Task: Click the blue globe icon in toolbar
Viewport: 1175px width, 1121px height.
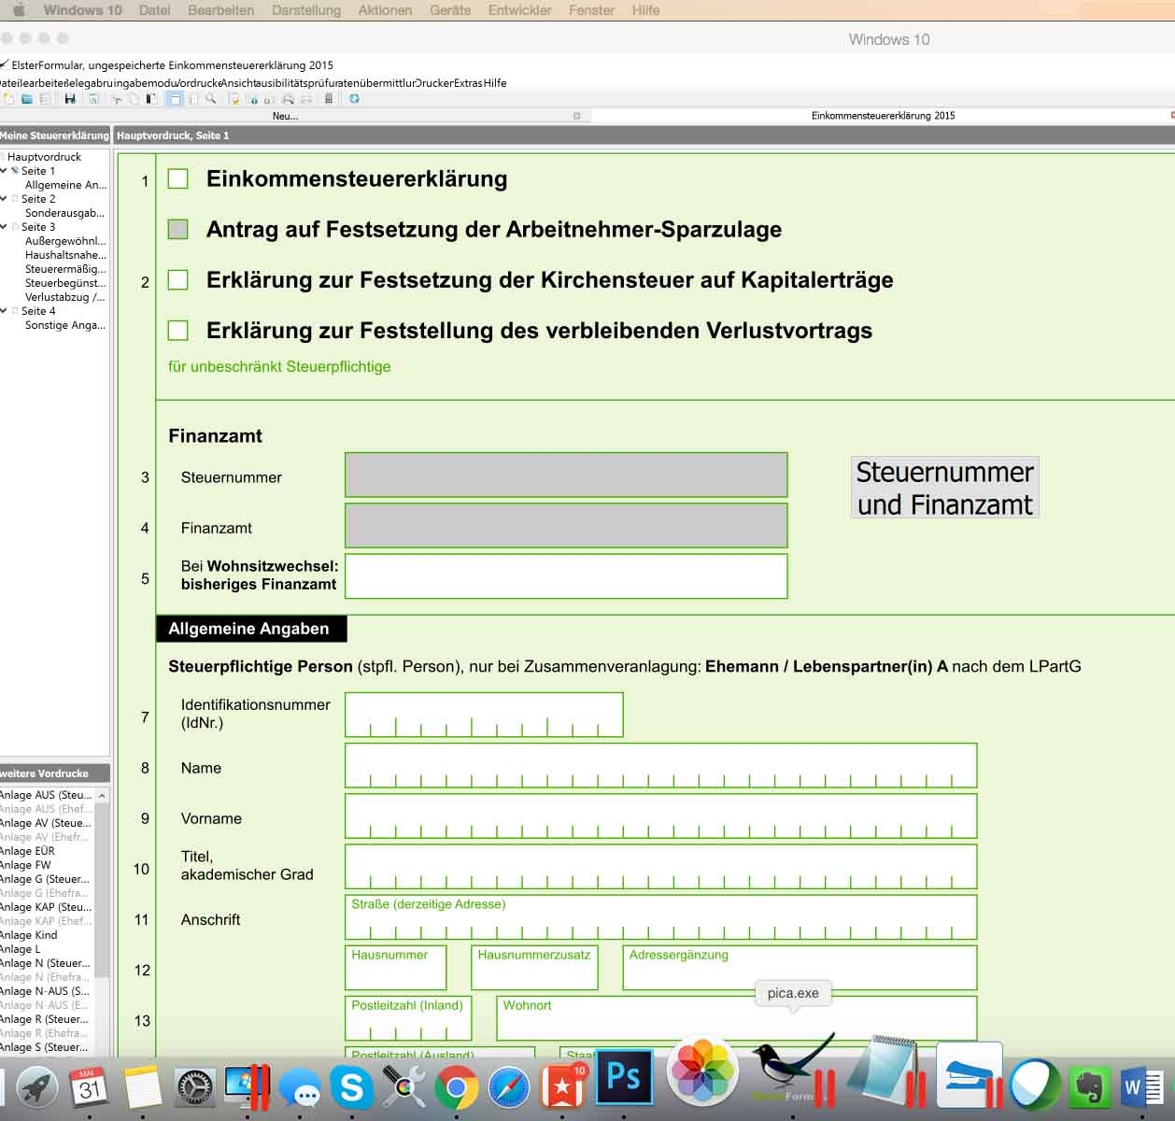Action: pyautogui.click(x=354, y=99)
